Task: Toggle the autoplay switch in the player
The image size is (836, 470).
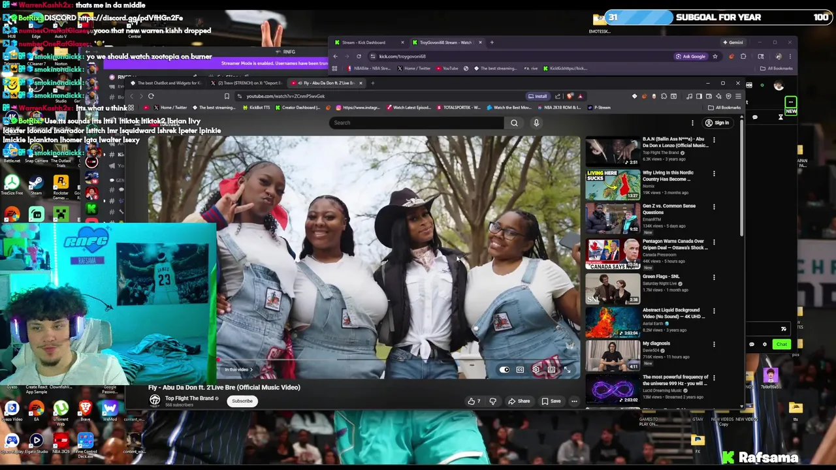Action: click(x=504, y=370)
